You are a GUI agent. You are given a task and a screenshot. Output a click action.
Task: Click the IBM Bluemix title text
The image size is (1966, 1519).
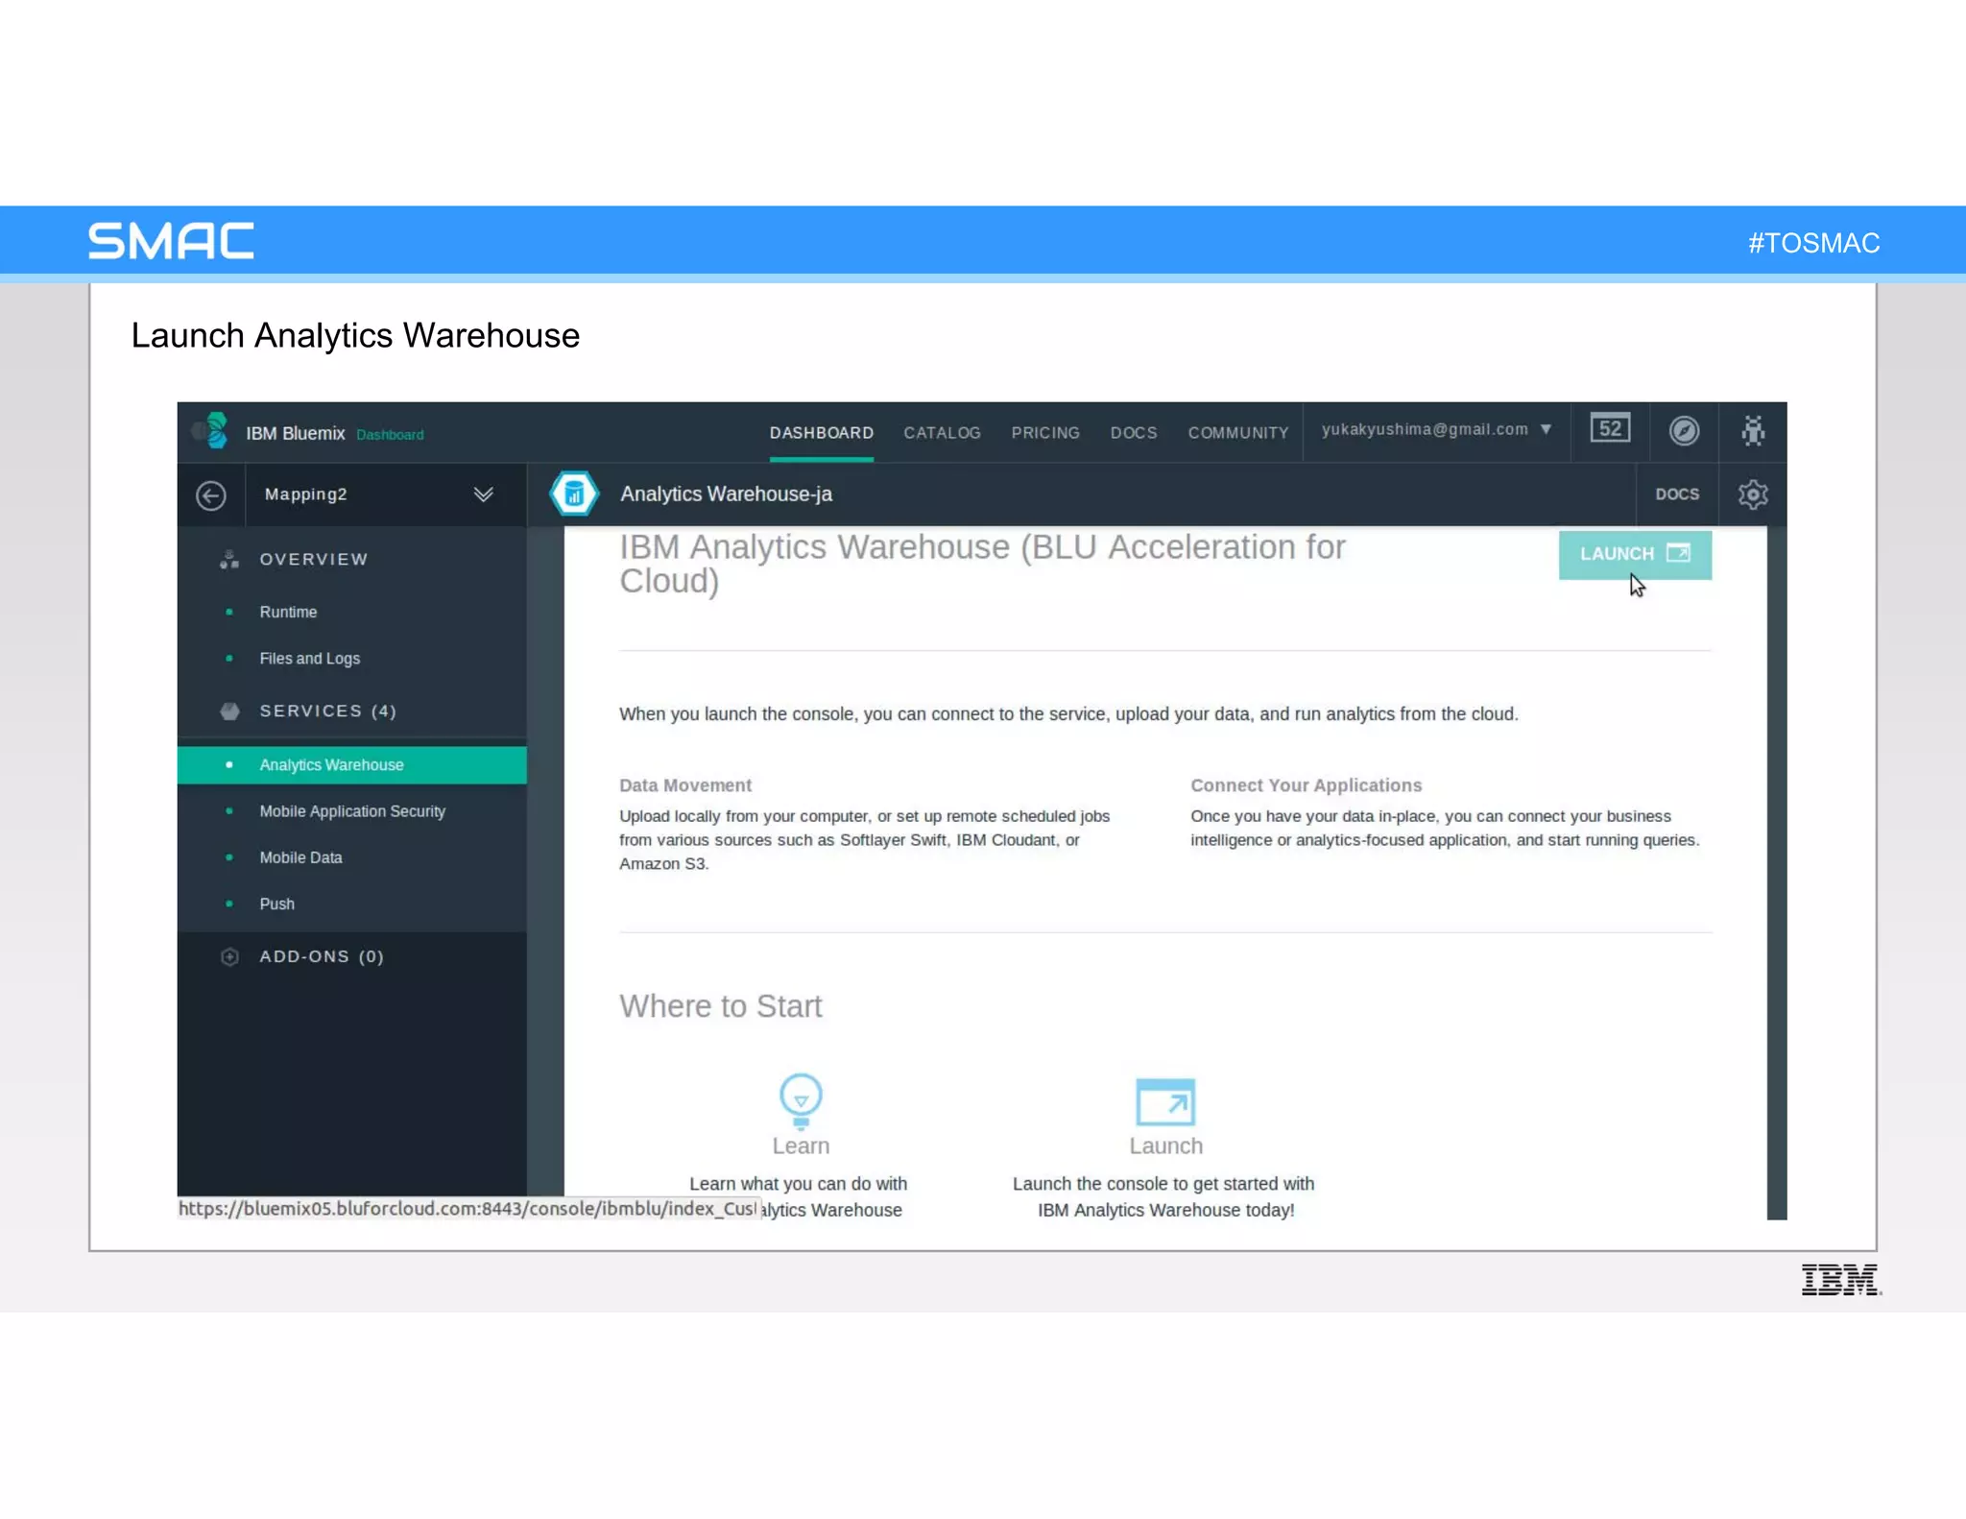[295, 434]
